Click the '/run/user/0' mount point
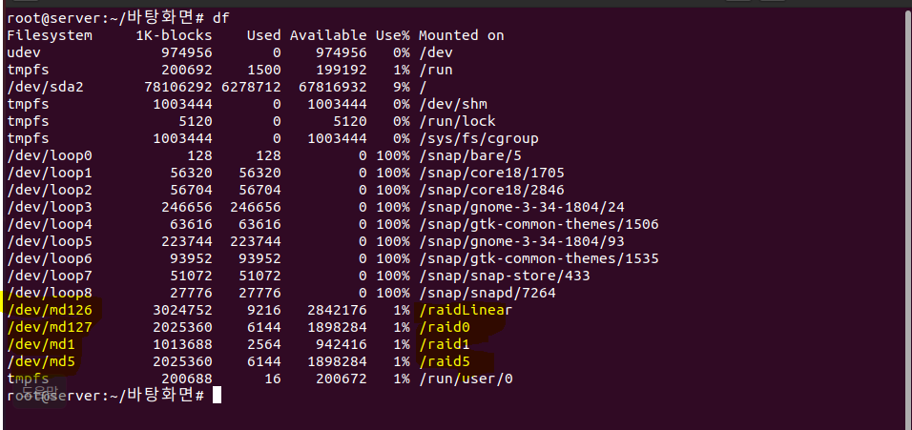This screenshot has height=430, width=912. 466,379
